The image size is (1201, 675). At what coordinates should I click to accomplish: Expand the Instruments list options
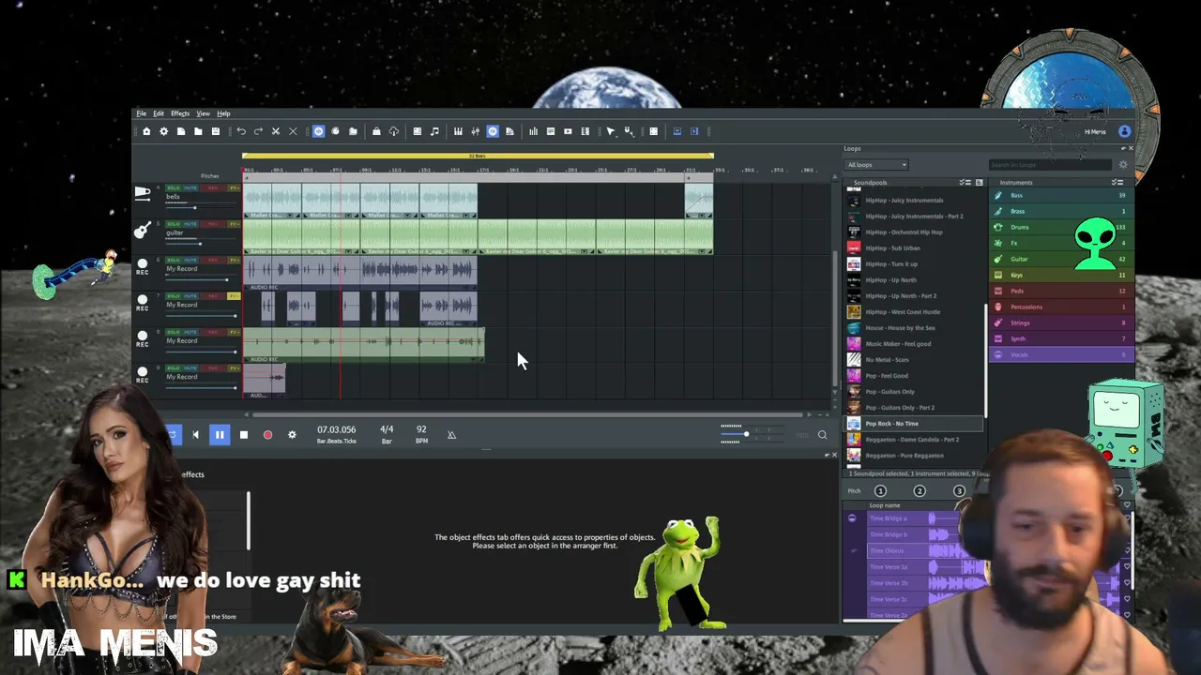tap(1117, 183)
